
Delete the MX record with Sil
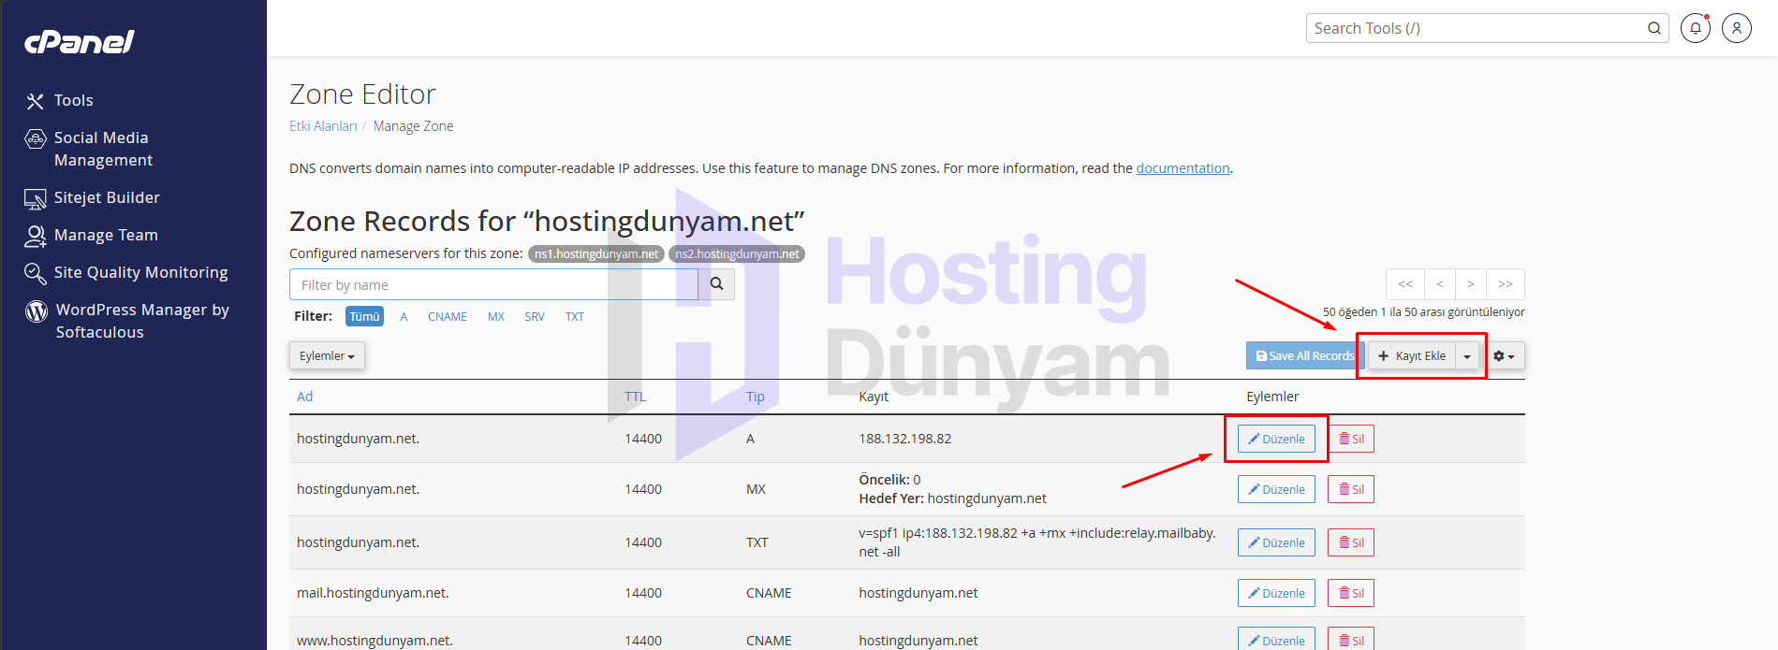(1351, 489)
